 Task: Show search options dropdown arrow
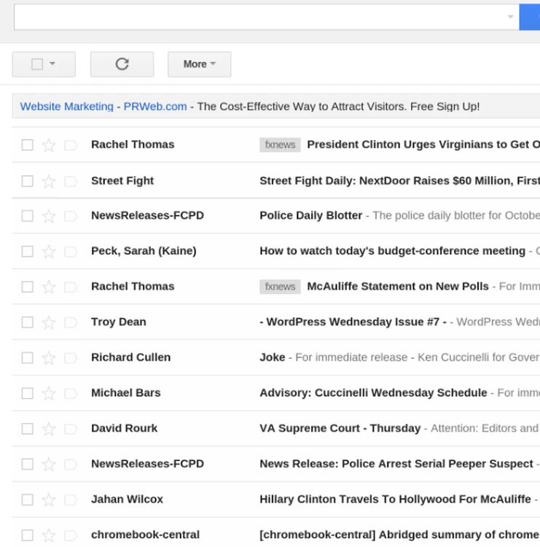pos(510,17)
